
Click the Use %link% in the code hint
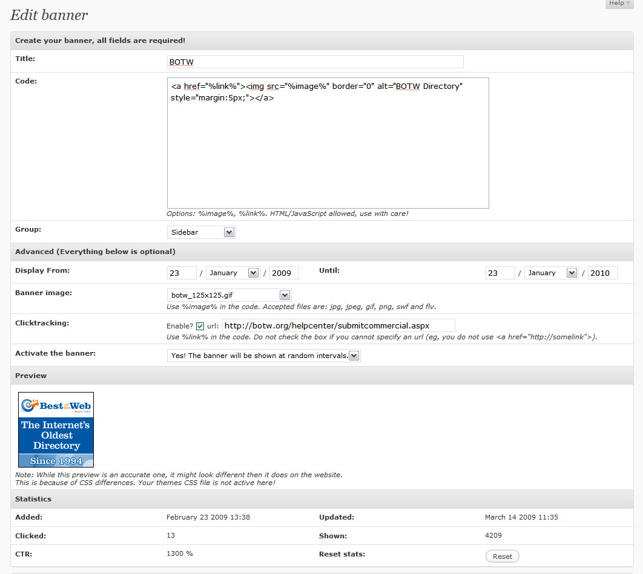tap(382, 337)
